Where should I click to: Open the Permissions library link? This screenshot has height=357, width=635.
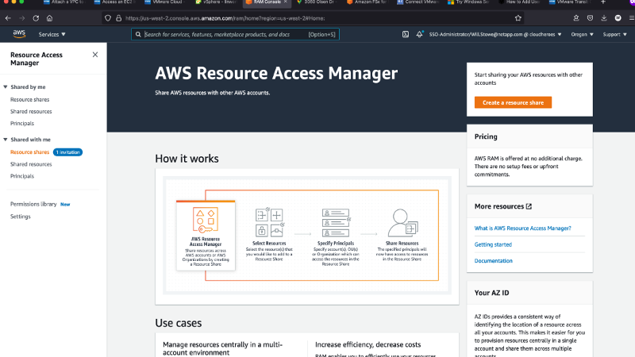tap(33, 205)
